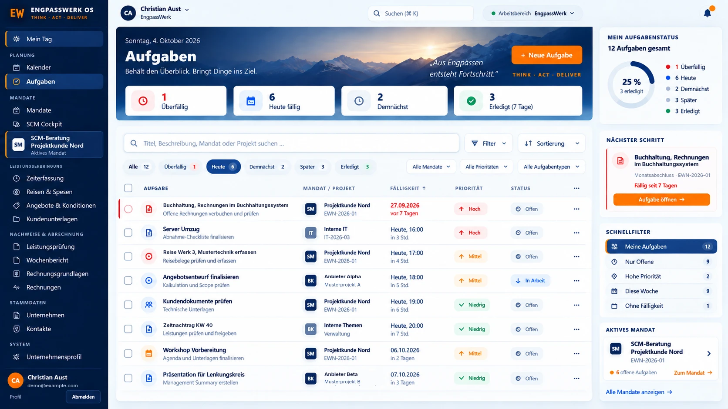Image resolution: width=728 pixels, height=409 pixels.
Task: Switch to the Überfällig tab
Action: (180, 167)
